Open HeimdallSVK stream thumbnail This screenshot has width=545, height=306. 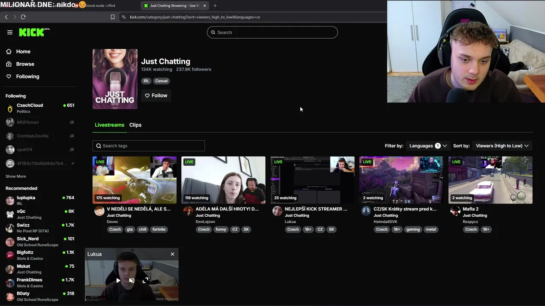pos(401,180)
